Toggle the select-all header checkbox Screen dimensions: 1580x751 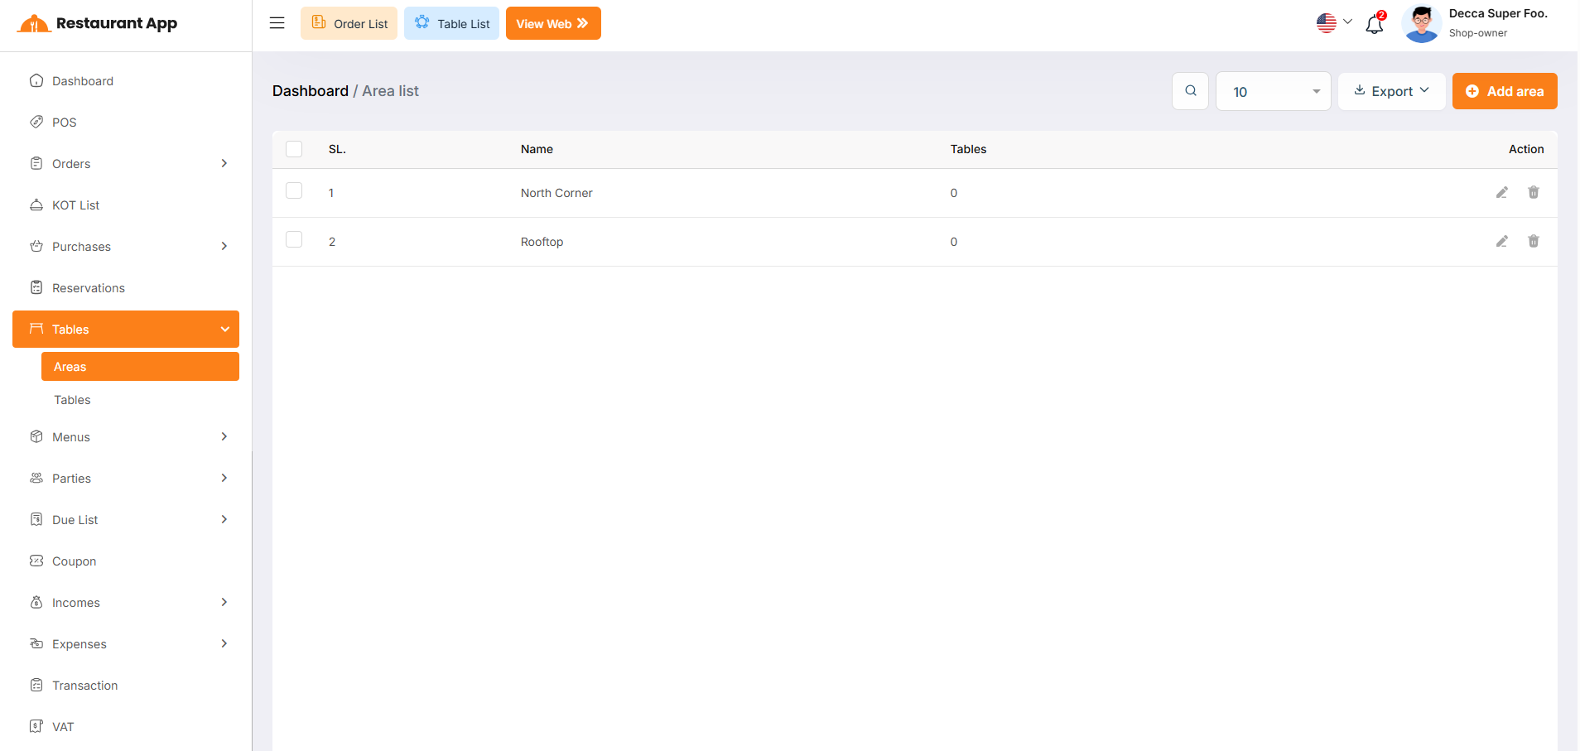(x=294, y=149)
